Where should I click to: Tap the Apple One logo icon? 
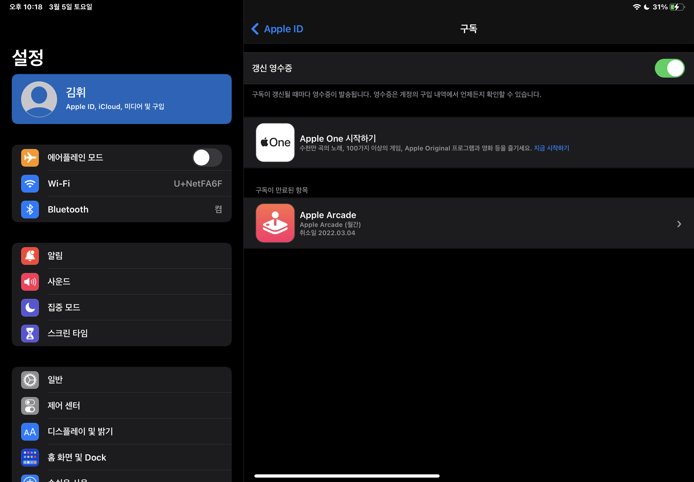(x=275, y=143)
